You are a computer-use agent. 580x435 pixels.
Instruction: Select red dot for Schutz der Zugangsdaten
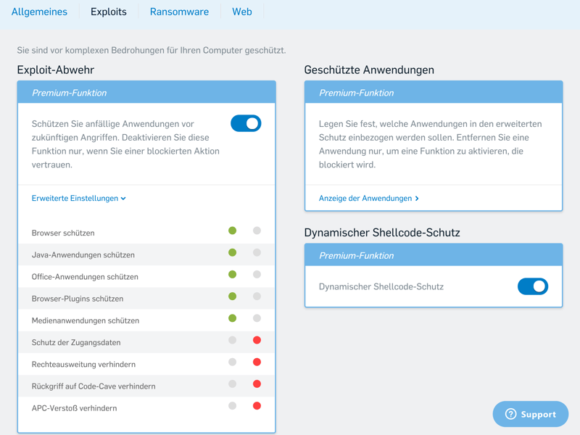[x=257, y=340]
